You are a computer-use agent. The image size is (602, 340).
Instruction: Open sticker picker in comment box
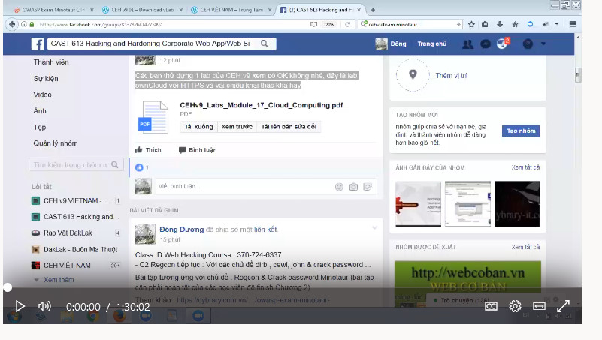pyautogui.click(x=368, y=187)
